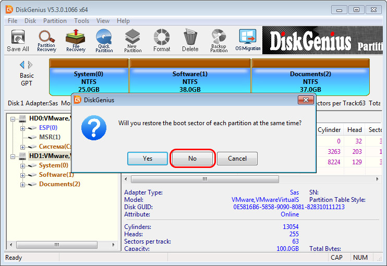Click the partition table scroll right arrow

378,179
